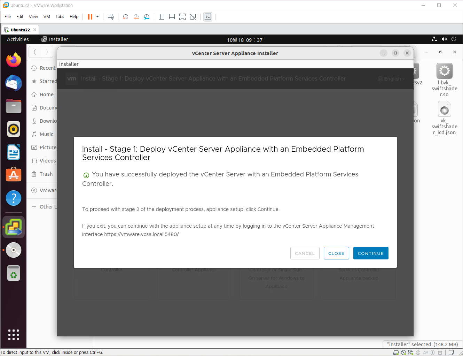463x356 pixels.
Task: Open the VMware Workstation Edit menu
Action: 20,16
